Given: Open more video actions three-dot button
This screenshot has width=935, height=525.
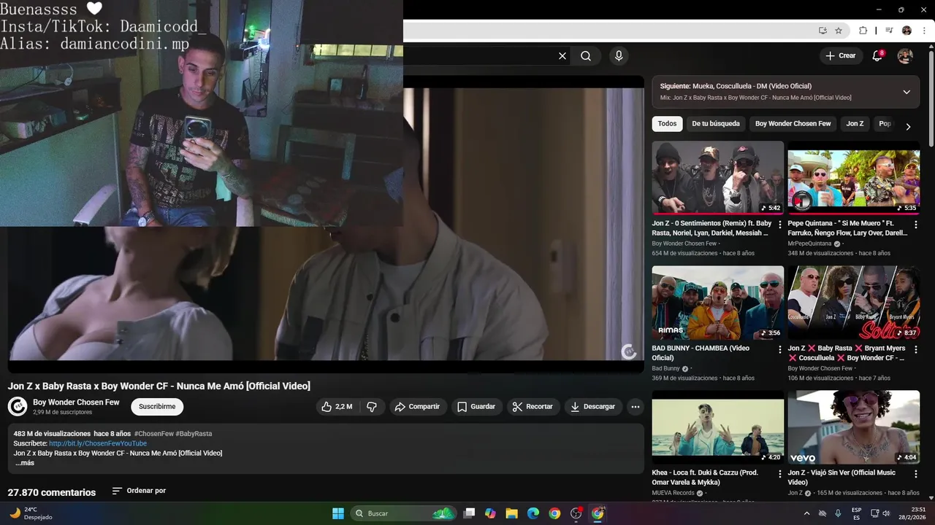Looking at the screenshot, I should tap(636, 407).
